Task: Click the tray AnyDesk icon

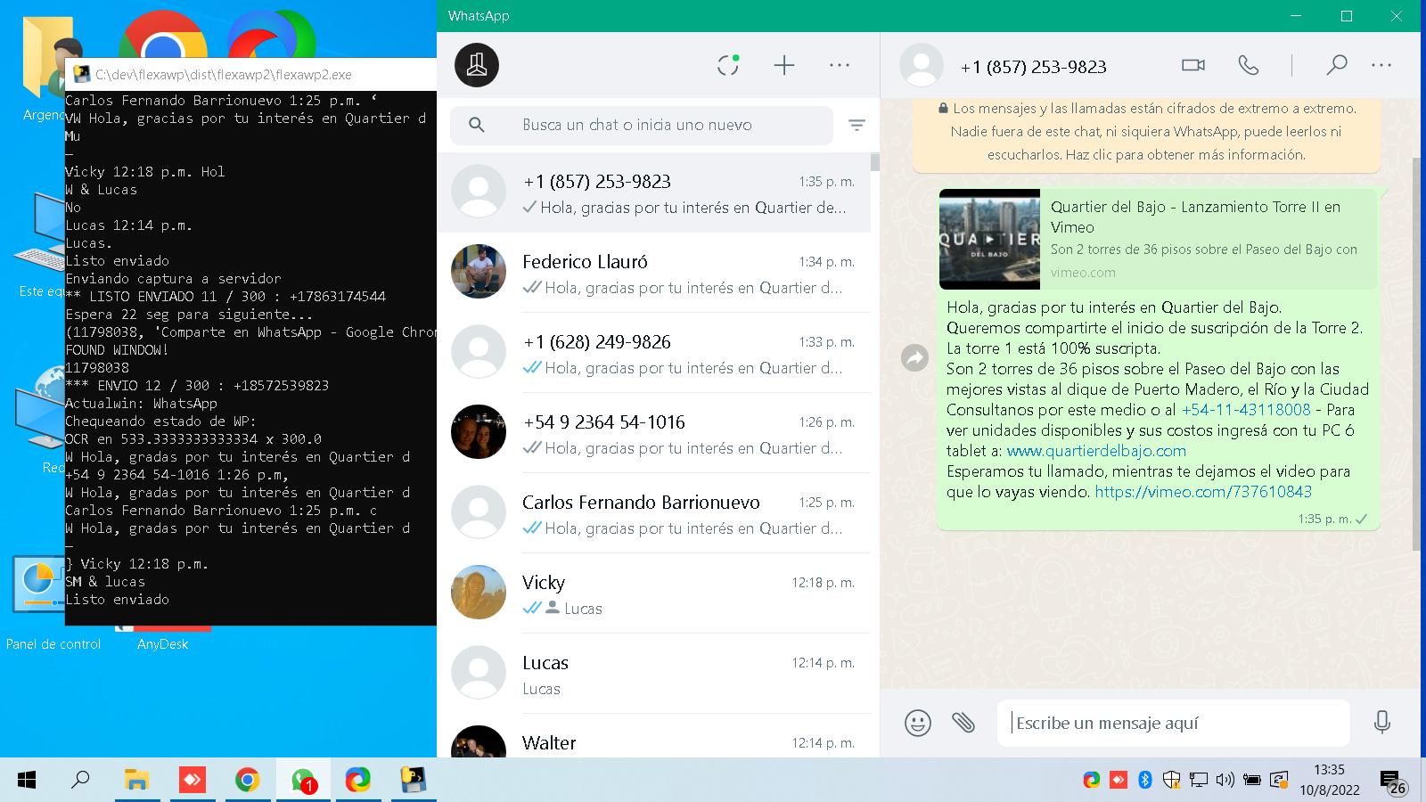Action: coord(1119,781)
